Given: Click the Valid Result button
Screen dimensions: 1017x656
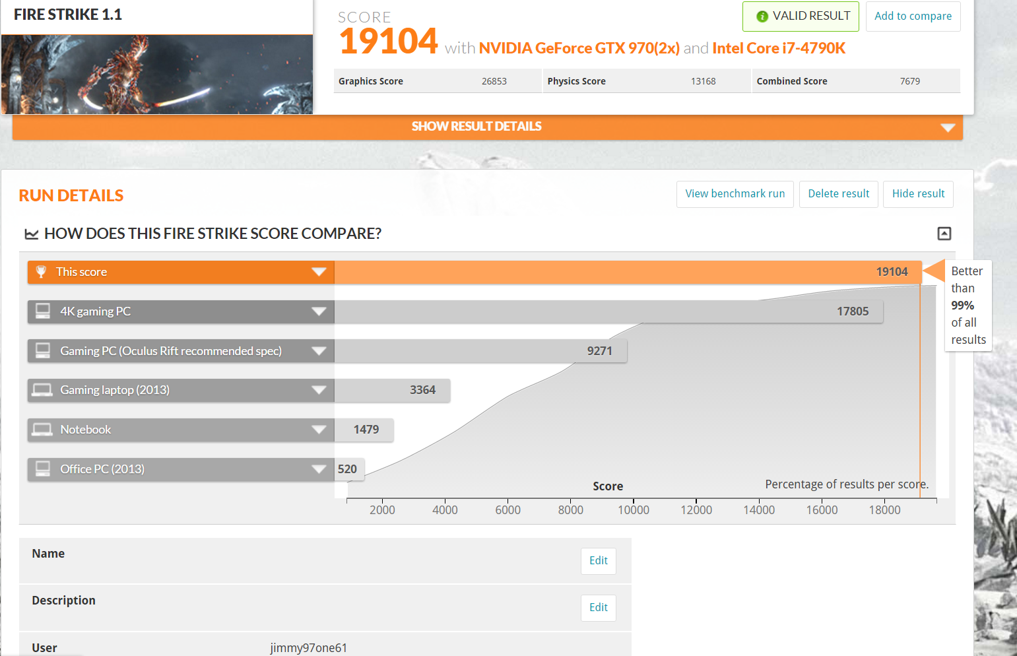Looking at the screenshot, I should click(x=801, y=16).
